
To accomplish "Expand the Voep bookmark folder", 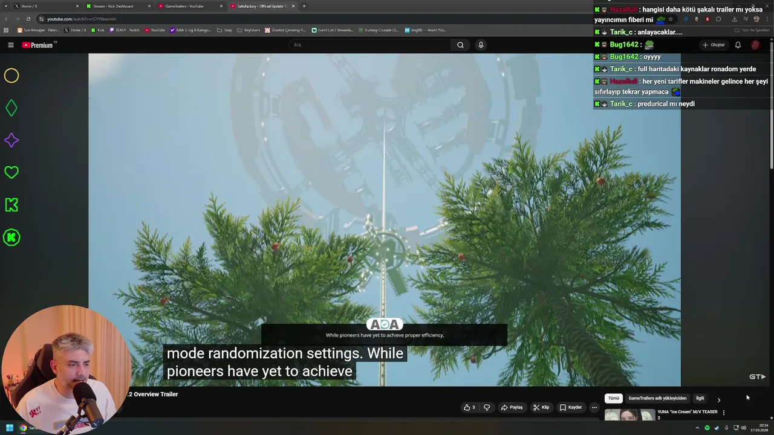I will [x=224, y=30].
